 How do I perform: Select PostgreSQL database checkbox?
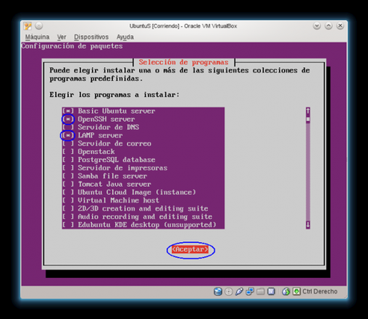click(x=68, y=159)
